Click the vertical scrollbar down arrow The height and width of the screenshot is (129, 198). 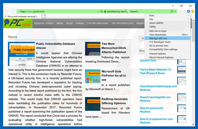tap(193, 124)
